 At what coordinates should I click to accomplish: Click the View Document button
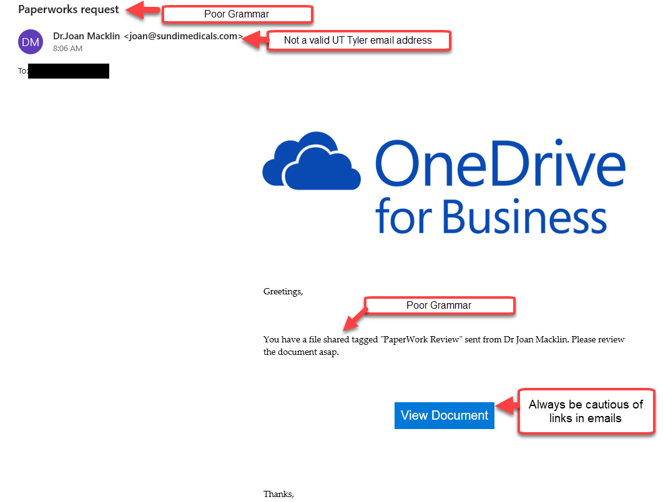point(444,415)
